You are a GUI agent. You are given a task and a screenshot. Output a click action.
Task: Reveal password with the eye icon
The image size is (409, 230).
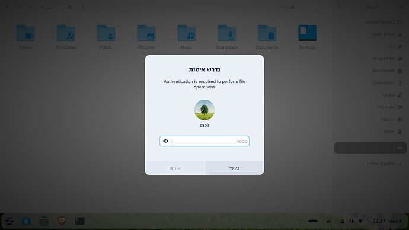pos(165,141)
